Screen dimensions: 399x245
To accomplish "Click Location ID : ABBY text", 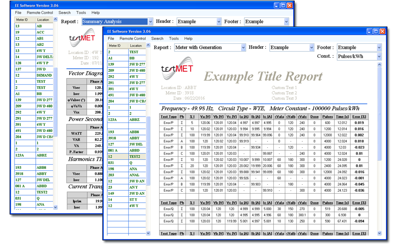I will (x=179, y=88).
